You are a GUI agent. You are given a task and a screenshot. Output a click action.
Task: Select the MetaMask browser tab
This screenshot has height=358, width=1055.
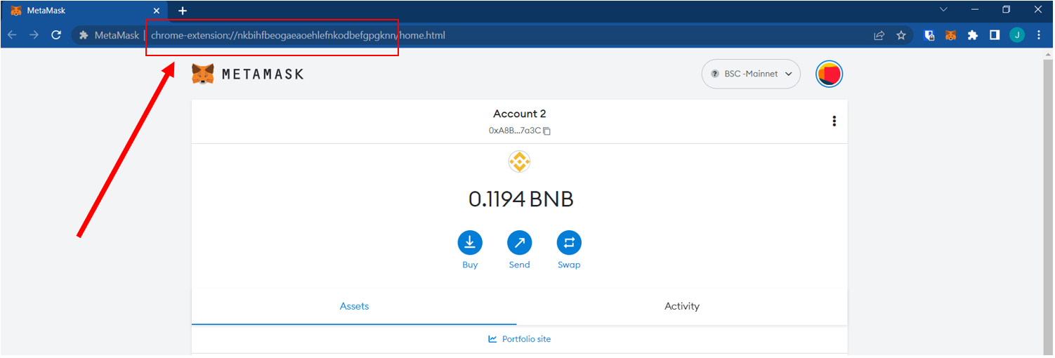point(84,11)
